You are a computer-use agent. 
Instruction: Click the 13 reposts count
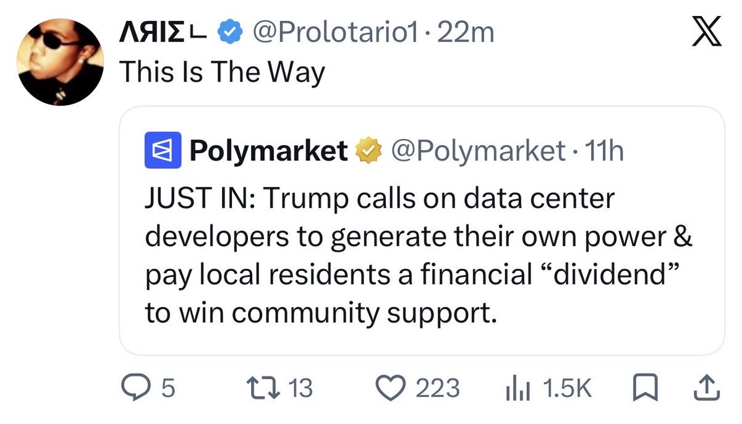[301, 388]
